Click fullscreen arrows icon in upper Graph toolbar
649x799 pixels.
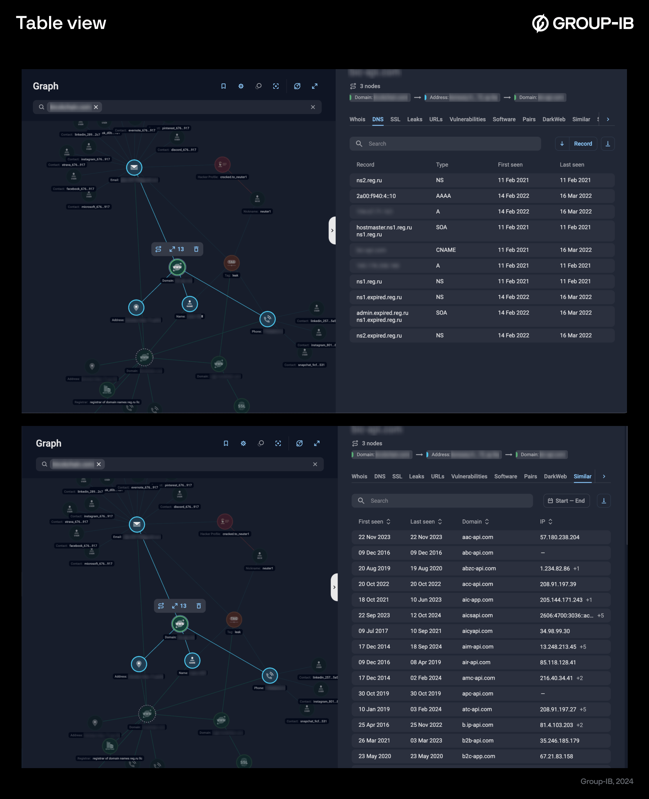pyautogui.click(x=315, y=86)
